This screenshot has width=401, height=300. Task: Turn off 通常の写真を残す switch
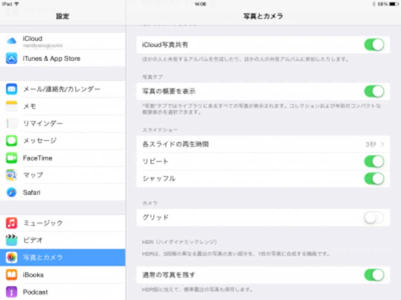point(374,275)
